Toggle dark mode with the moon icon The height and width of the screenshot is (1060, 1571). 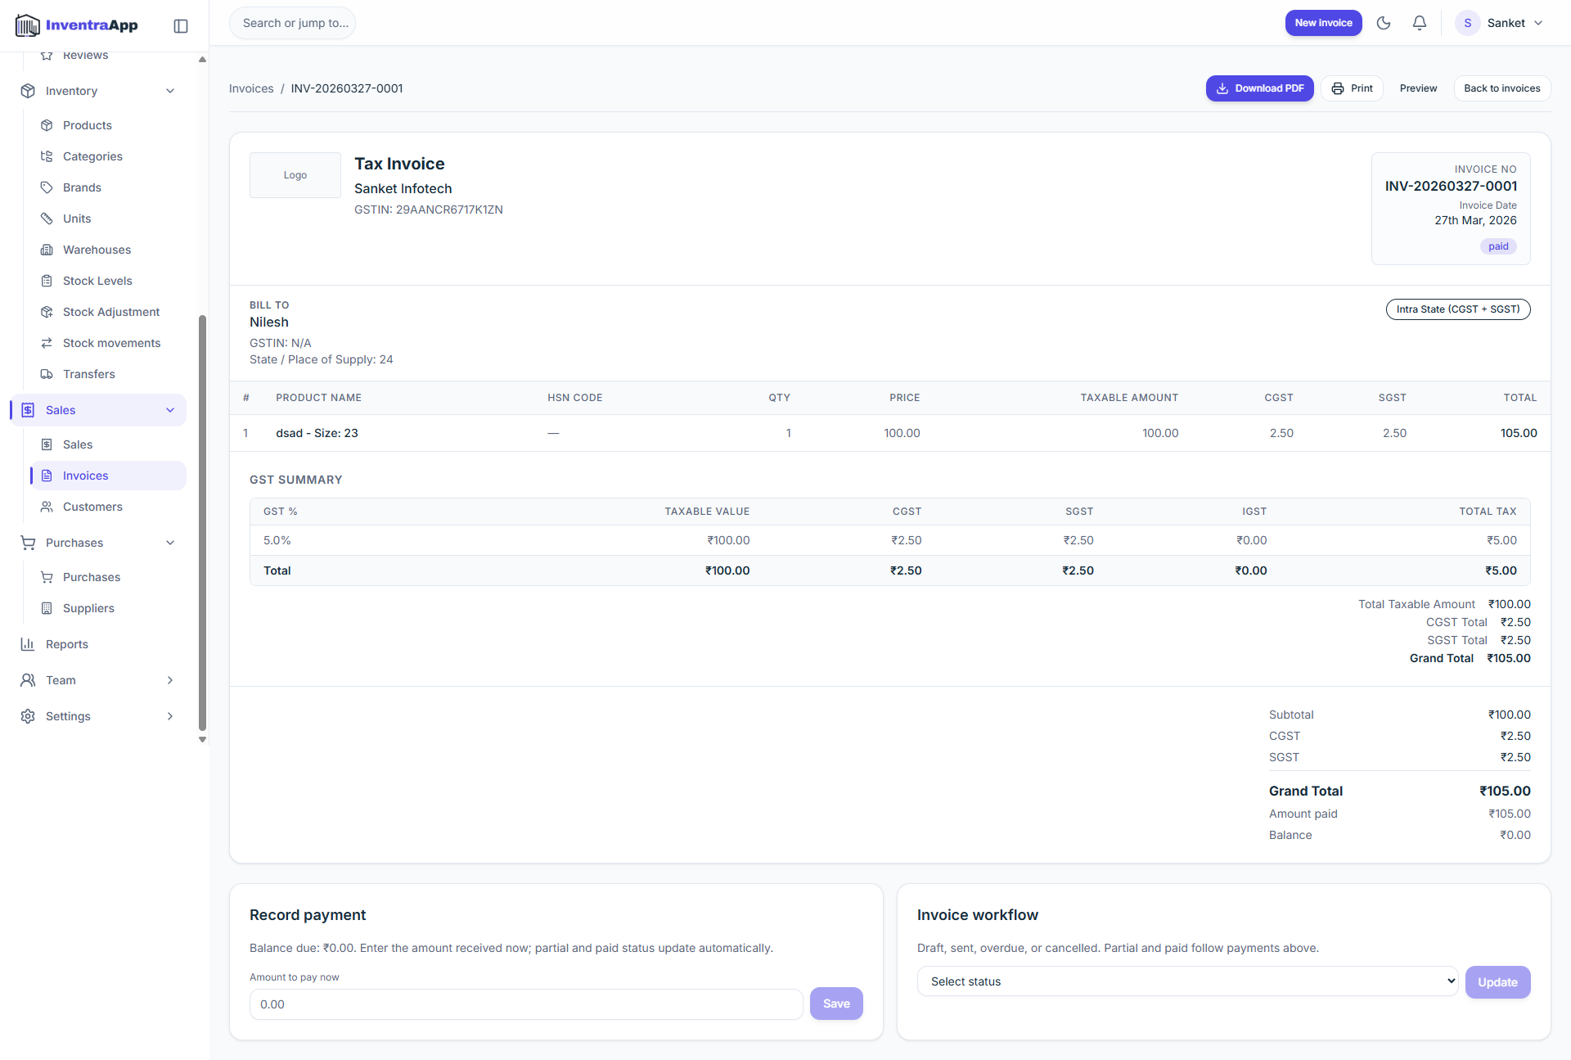[1384, 23]
